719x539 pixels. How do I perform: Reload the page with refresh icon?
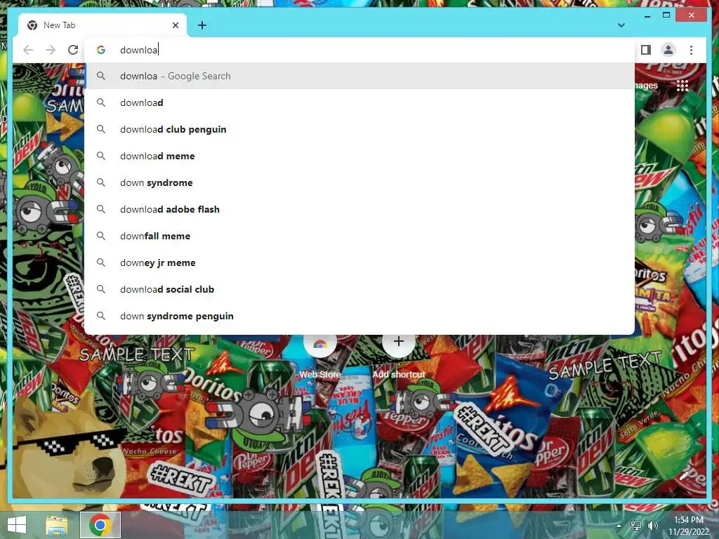73,50
